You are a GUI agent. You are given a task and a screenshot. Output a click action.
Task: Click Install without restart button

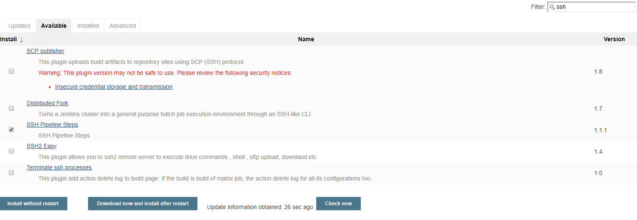click(33, 204)
